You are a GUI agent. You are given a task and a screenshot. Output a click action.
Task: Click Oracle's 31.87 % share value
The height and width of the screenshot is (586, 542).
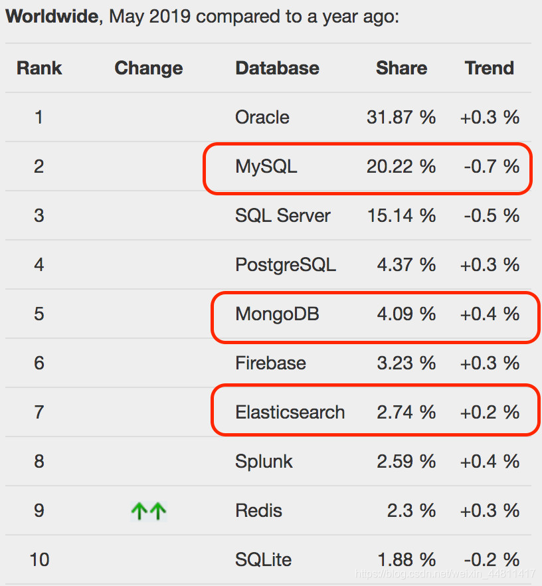(x=401, y=118)
